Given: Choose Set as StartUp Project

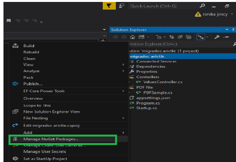Looking at the screenshot, I should click(45, 159).
